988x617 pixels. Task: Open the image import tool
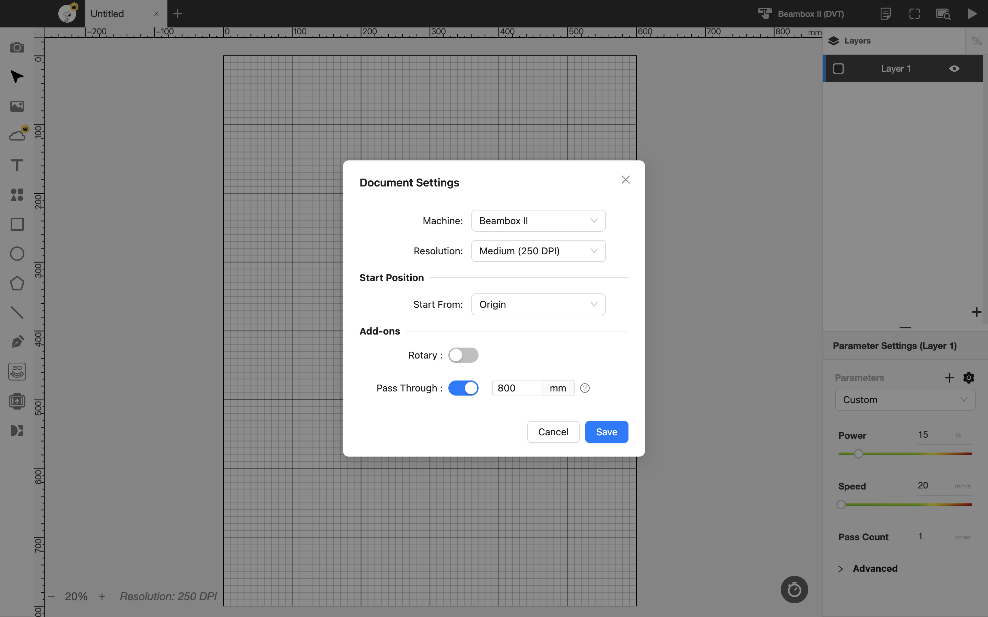coord(17,106)
